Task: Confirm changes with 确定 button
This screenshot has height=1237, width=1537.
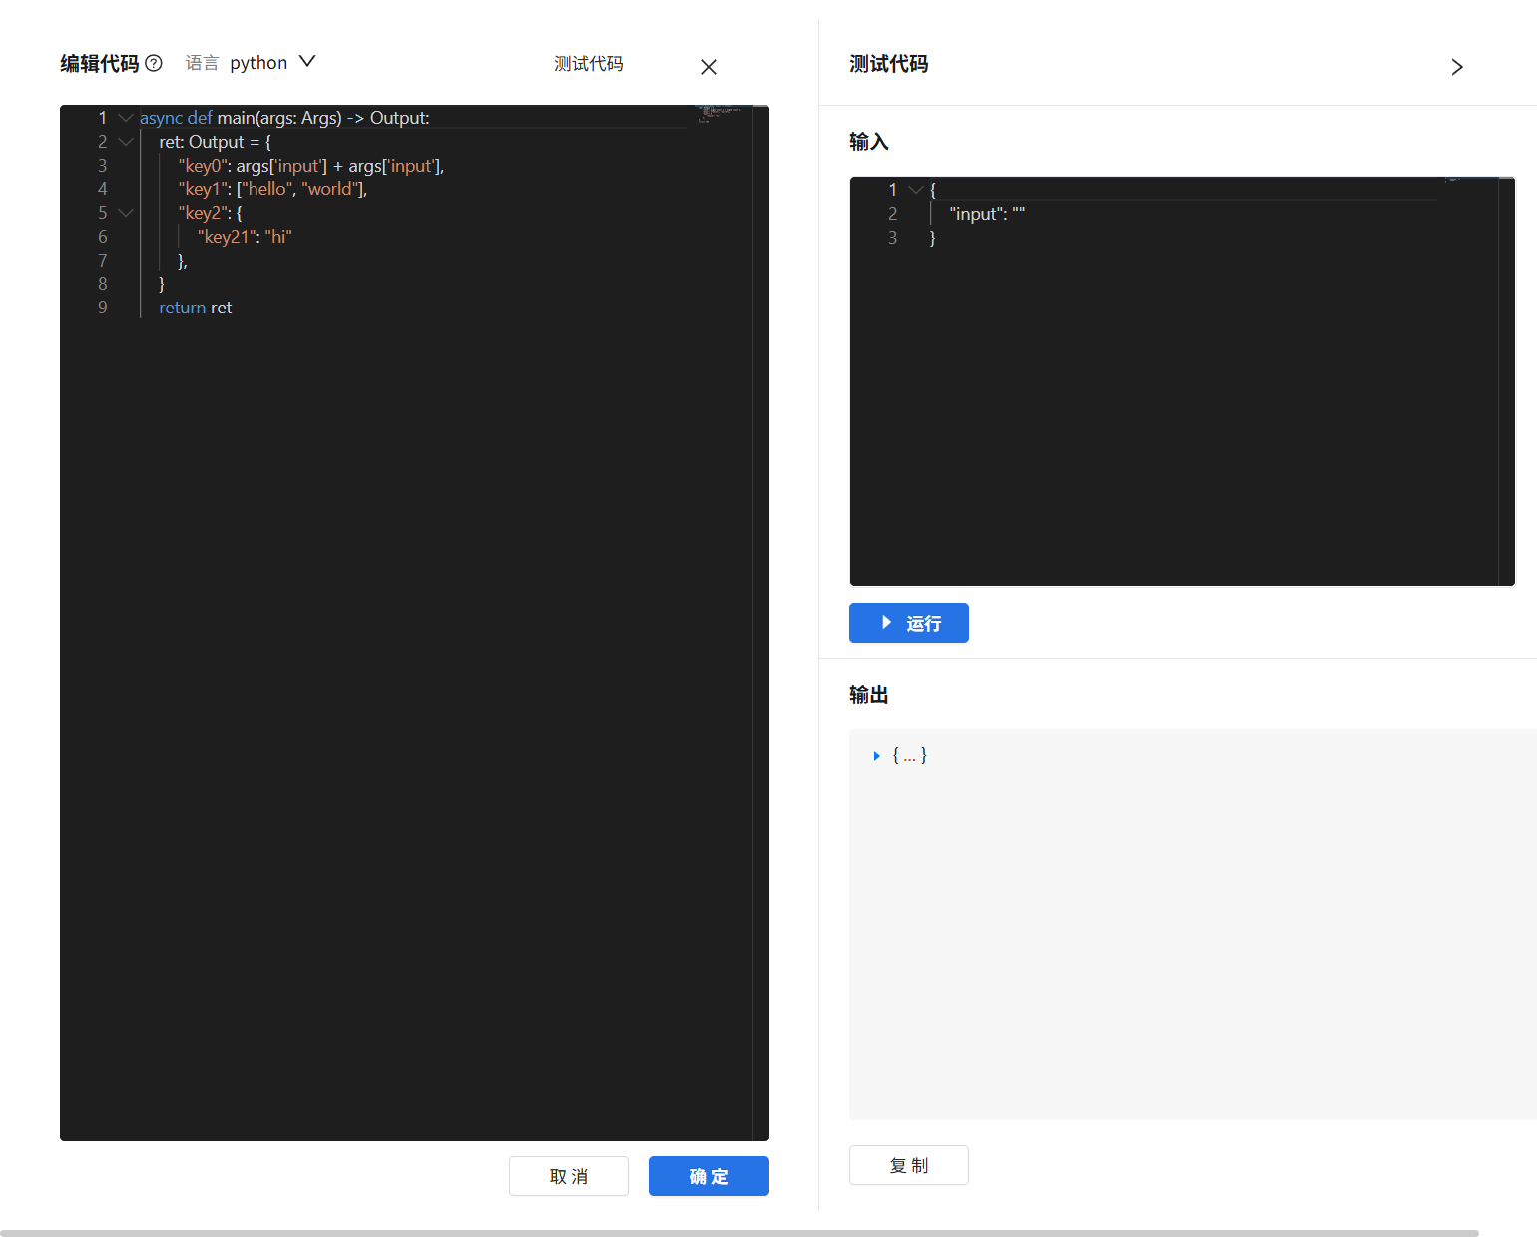Action: click(x=709, y=1176)
